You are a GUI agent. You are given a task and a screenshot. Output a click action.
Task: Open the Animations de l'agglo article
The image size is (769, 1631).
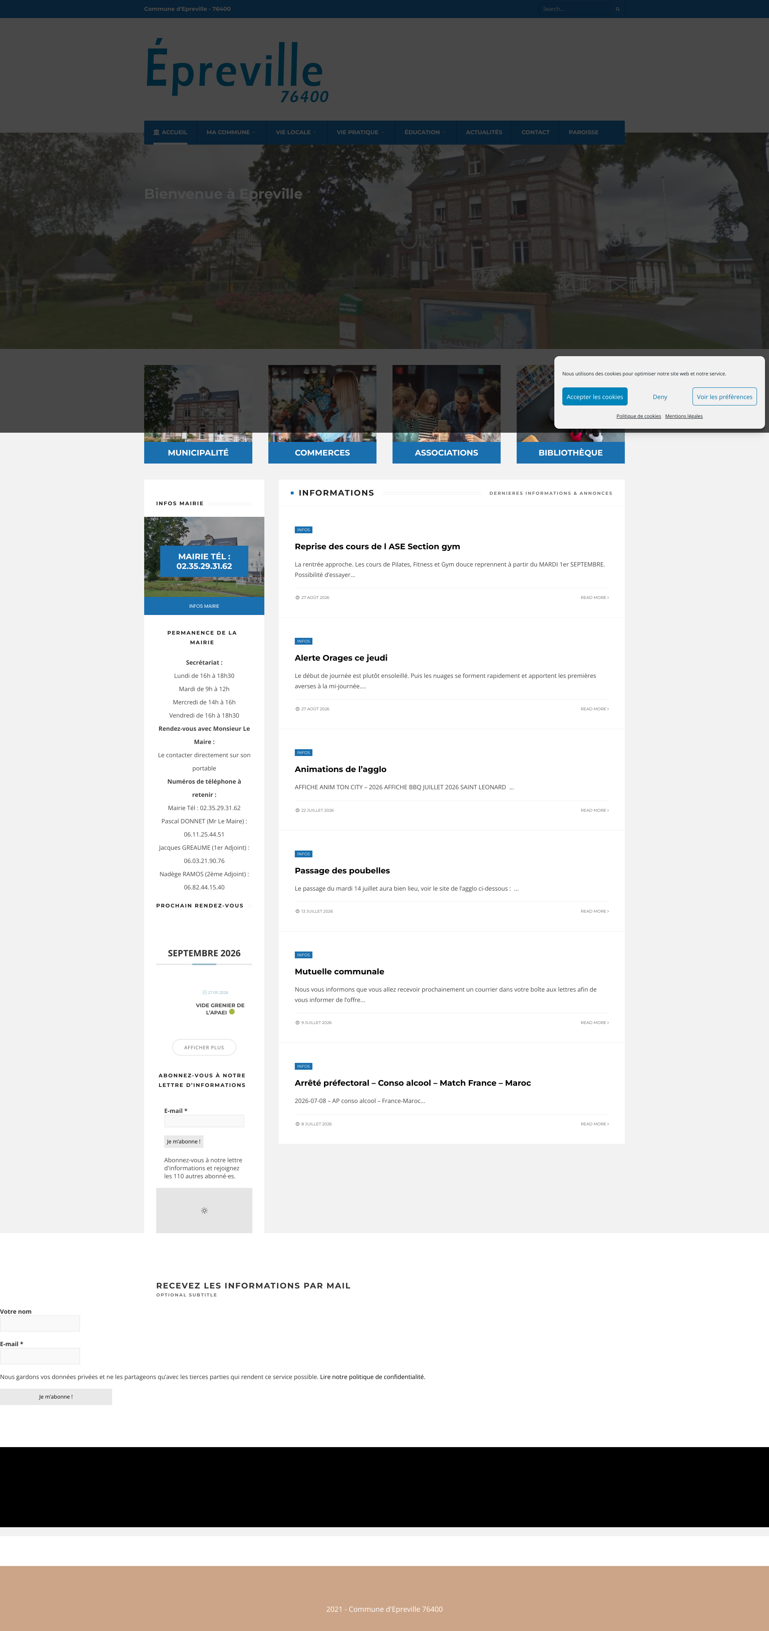click(340, 769)
